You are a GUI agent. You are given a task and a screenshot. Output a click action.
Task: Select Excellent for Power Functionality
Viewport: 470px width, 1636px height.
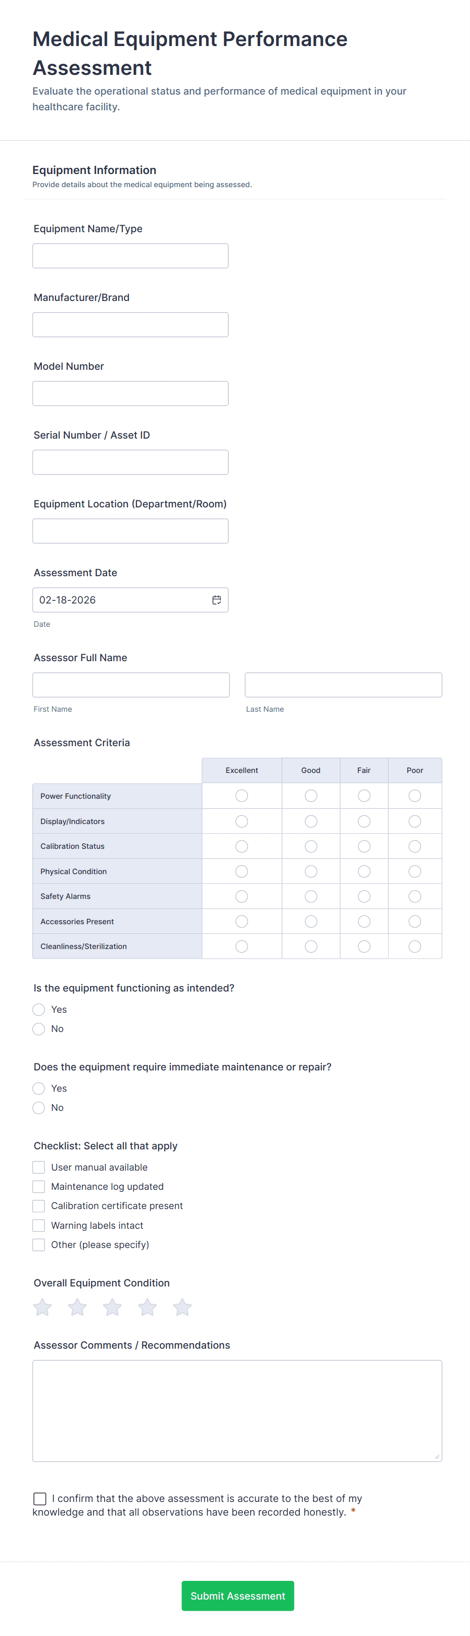242,796
